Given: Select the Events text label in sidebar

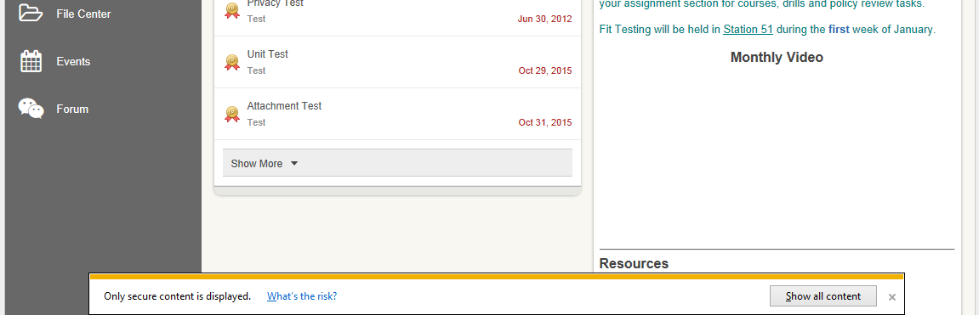Looking at the screenshot, I should [x=74, y=62].
